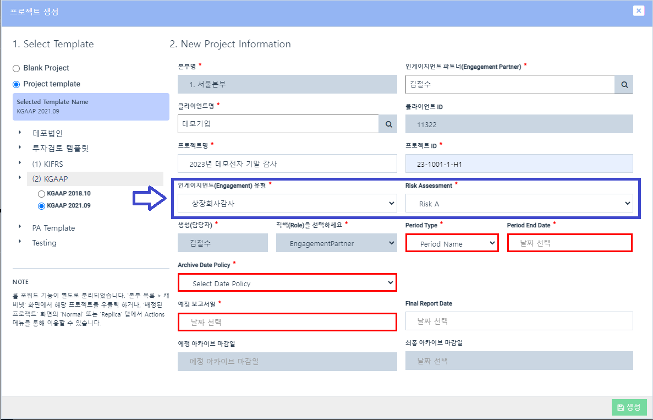Viewport: 653px width, 420px height.
Task: Click the 예정 보고서일 date selection field
Action: 287,321
